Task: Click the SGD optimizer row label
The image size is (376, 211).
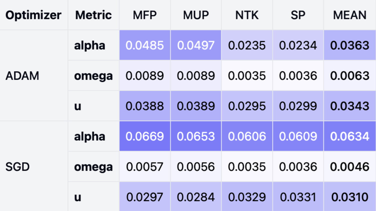Action: 17,167
